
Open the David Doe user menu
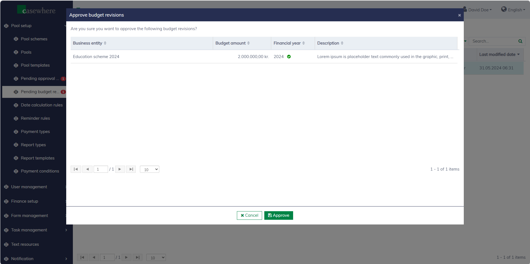(478, 10)
